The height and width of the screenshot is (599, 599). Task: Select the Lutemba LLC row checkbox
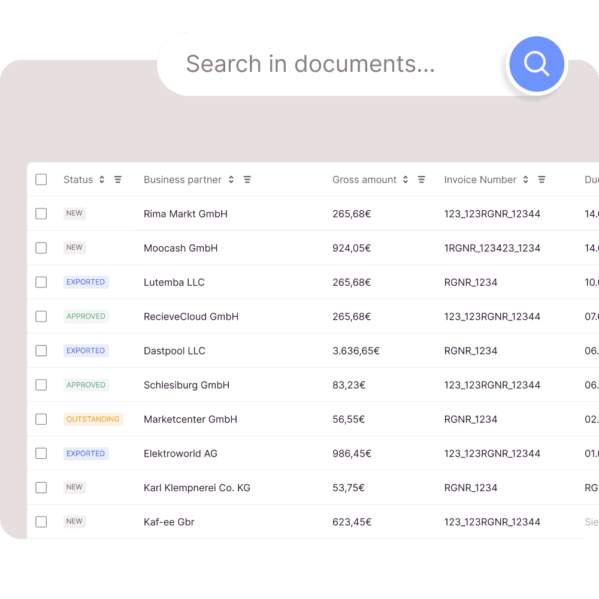[x=41, y=282]
